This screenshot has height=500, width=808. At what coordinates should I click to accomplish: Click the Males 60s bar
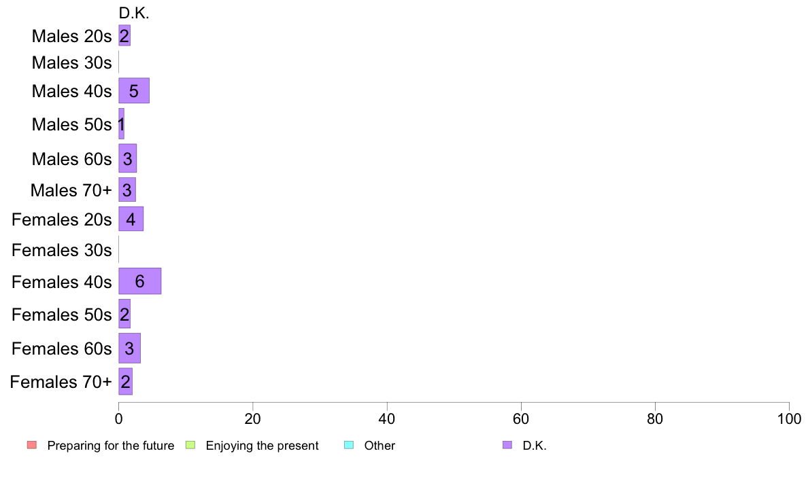(128, 158)
